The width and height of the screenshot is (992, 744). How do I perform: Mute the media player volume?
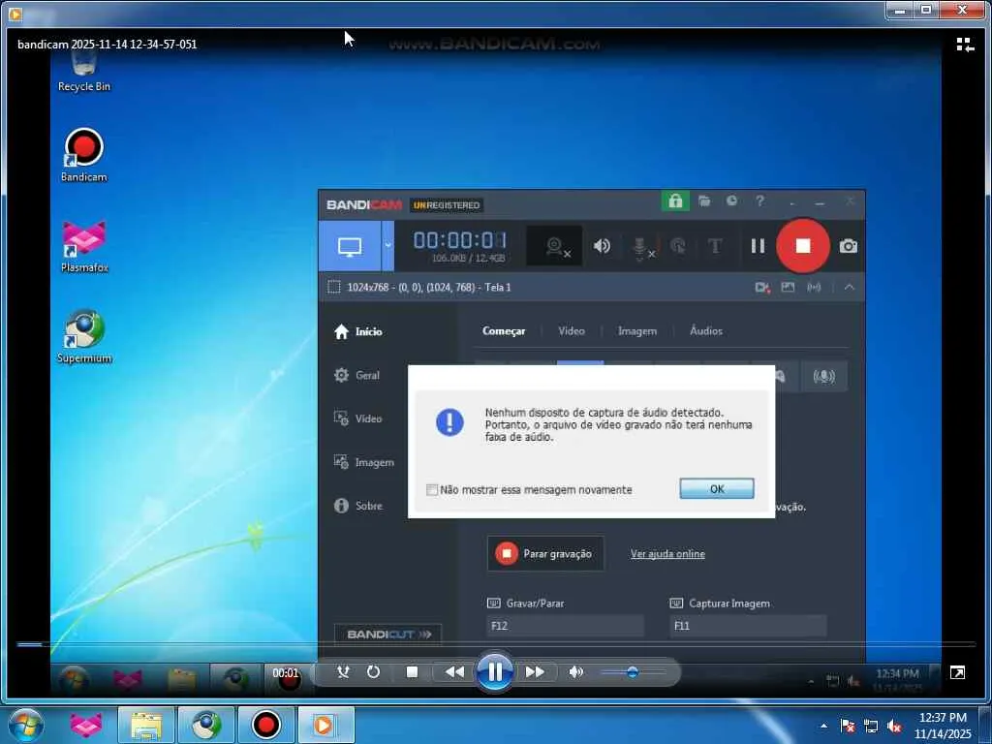(x=575, y=672)
